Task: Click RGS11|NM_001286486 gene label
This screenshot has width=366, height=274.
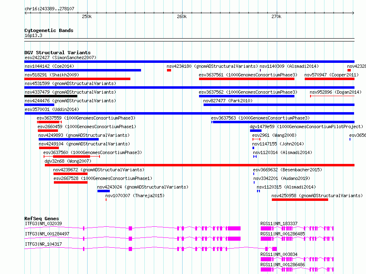Action: click(283, 265)
